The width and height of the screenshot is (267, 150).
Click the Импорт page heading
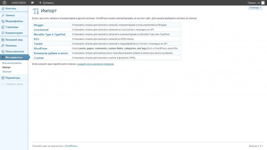click(x=49, y=11)
